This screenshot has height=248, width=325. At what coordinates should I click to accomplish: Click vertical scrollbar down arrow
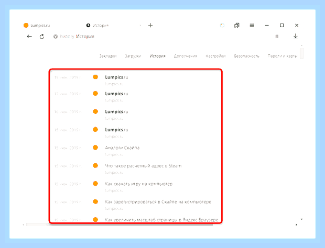tap(301, 219)
